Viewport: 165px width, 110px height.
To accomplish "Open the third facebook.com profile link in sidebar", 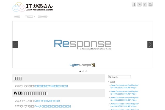I will (x=125, y=99).
